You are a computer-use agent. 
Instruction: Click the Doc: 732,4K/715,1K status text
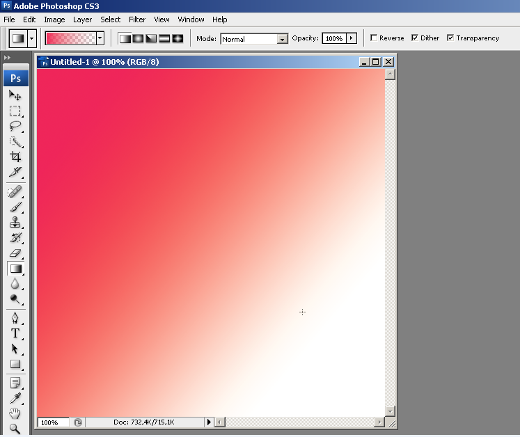(144, 422)
